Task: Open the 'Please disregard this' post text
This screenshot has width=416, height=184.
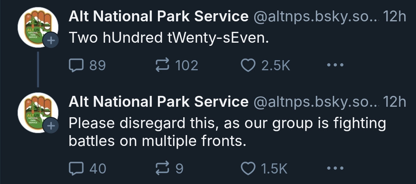Action: (227, 132)
